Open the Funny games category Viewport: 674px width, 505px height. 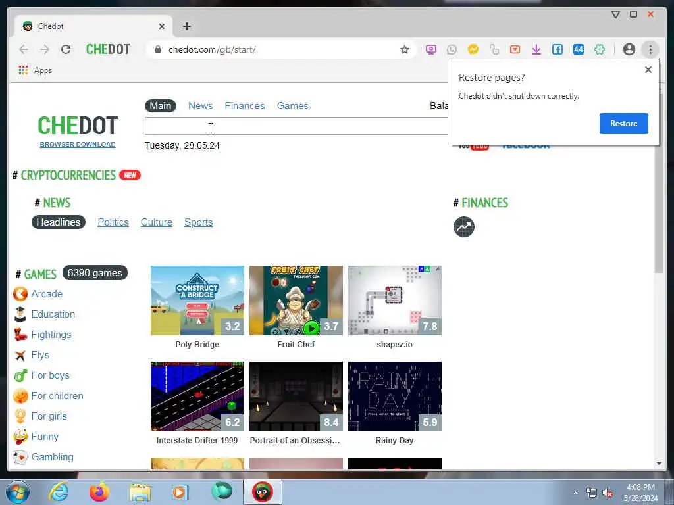tap(45, 437)
